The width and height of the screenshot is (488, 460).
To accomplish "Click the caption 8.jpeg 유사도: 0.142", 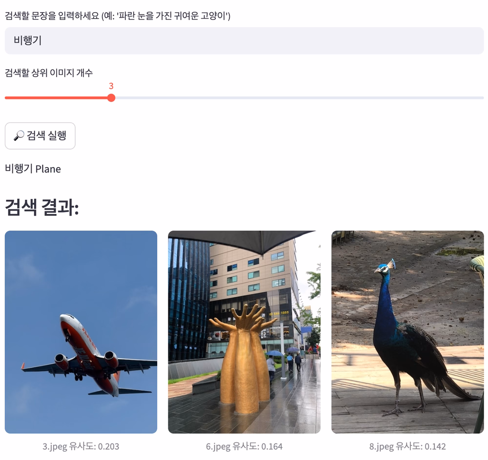I will 407,447.
